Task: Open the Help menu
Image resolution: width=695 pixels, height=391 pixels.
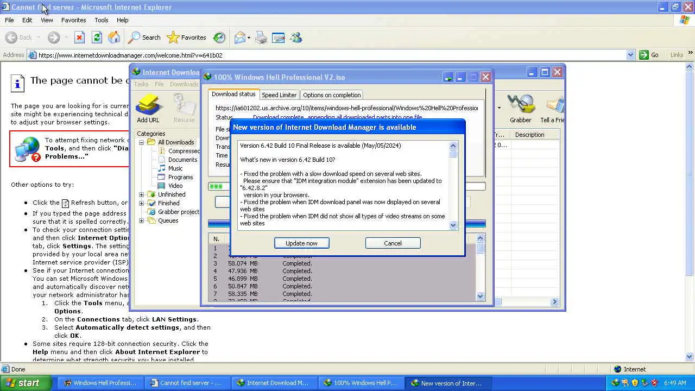Action: pyautogui.click(x=123, y=20)
